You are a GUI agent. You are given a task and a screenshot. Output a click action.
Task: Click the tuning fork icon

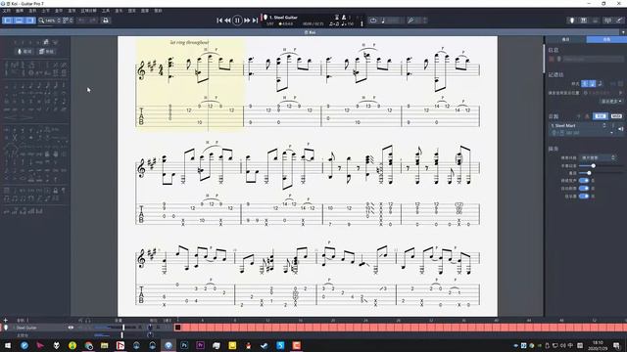tap(410, 21)
